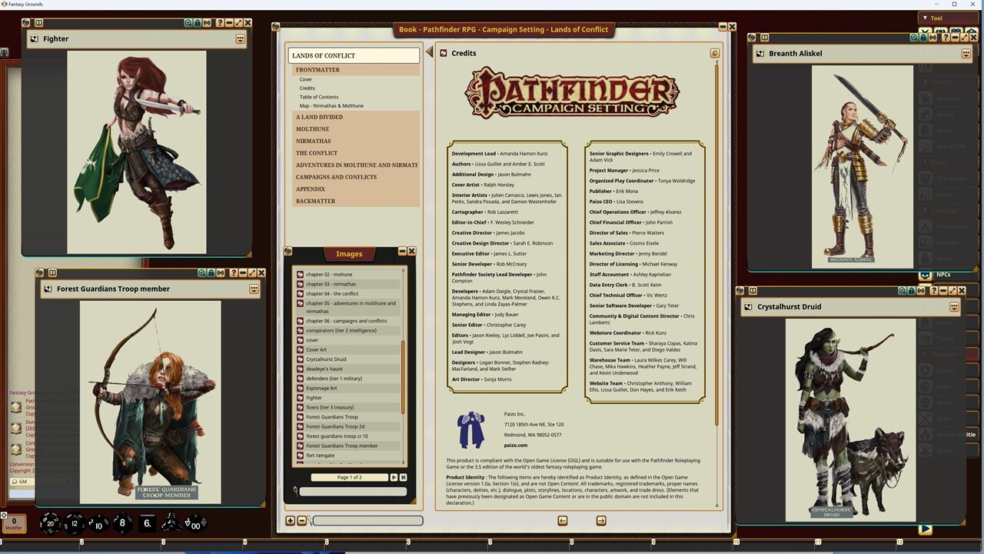Screen dimensions: 984x554
Task: Select Crystalhurst Druid in the Images list
Action: coord(326,359)
